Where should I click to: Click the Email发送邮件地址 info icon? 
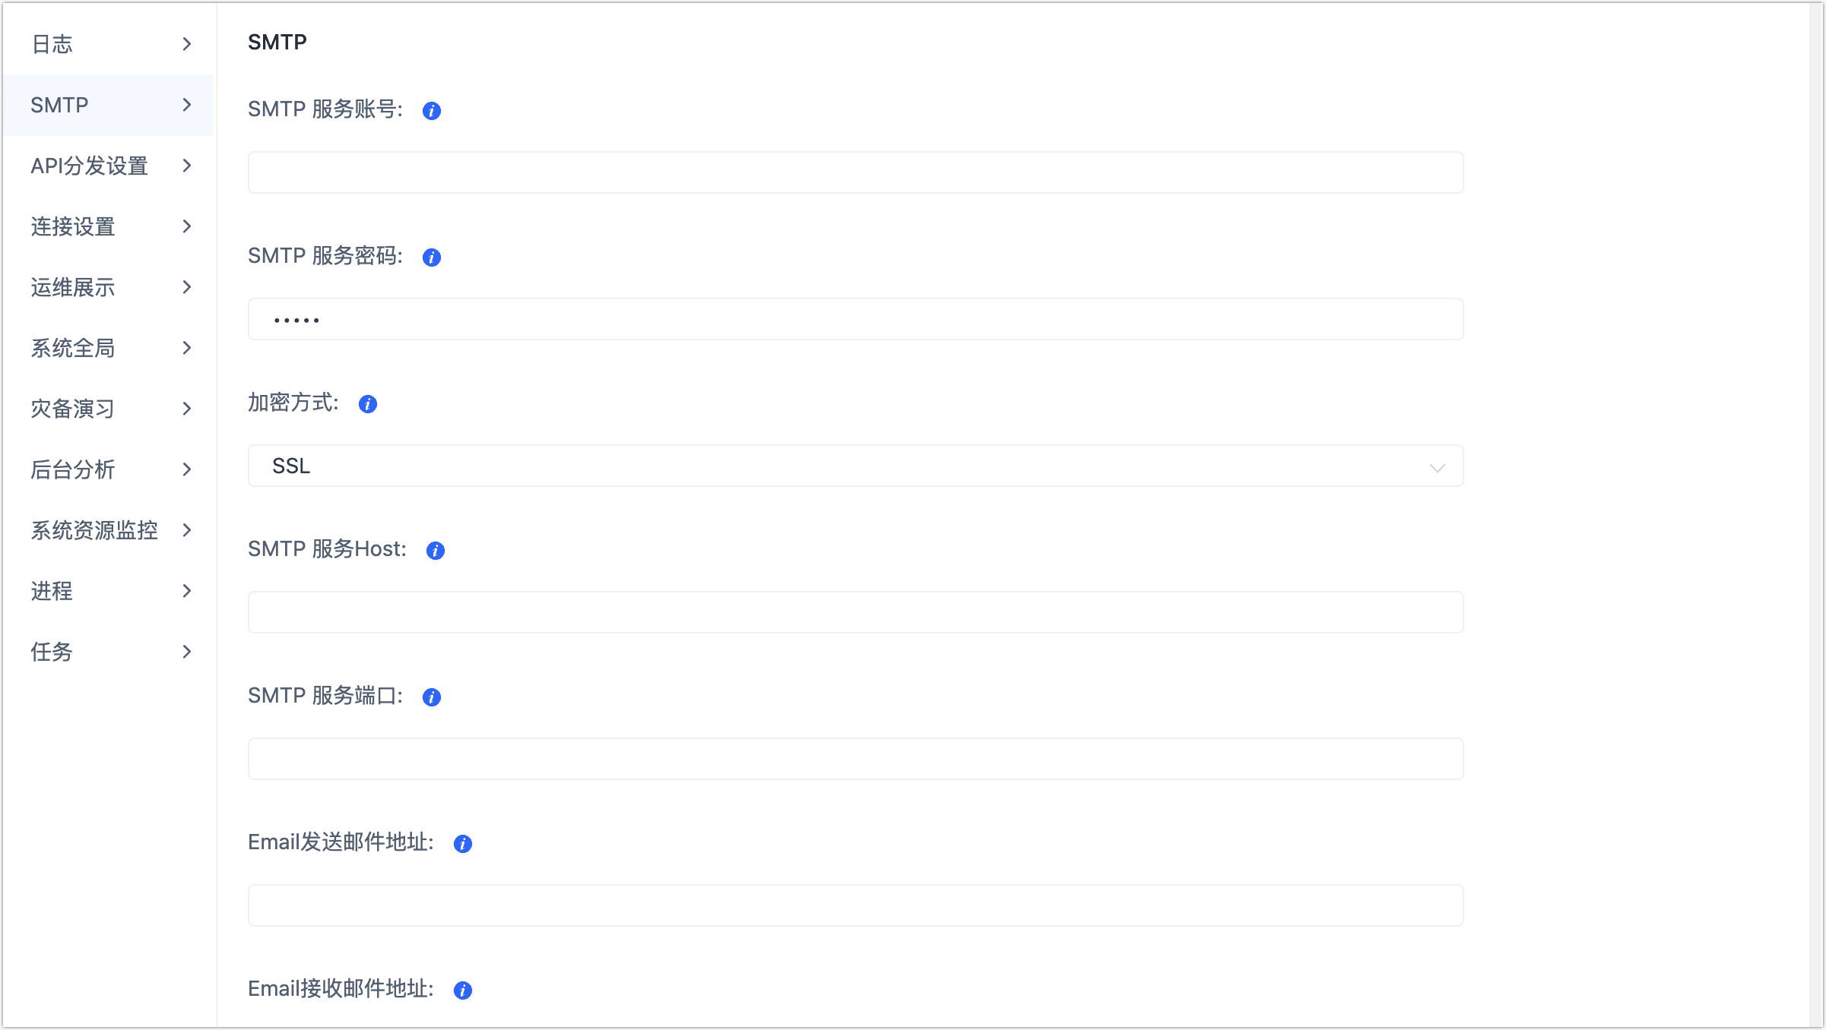point(462,843)
